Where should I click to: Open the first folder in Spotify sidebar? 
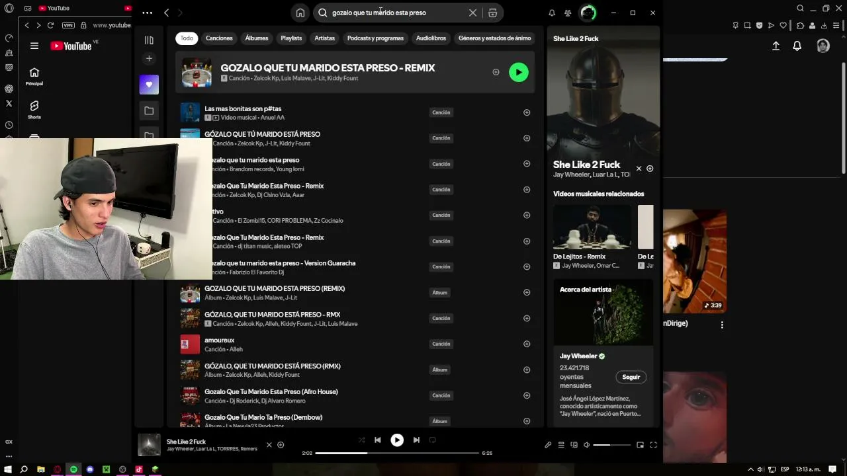tap(149, 110)
